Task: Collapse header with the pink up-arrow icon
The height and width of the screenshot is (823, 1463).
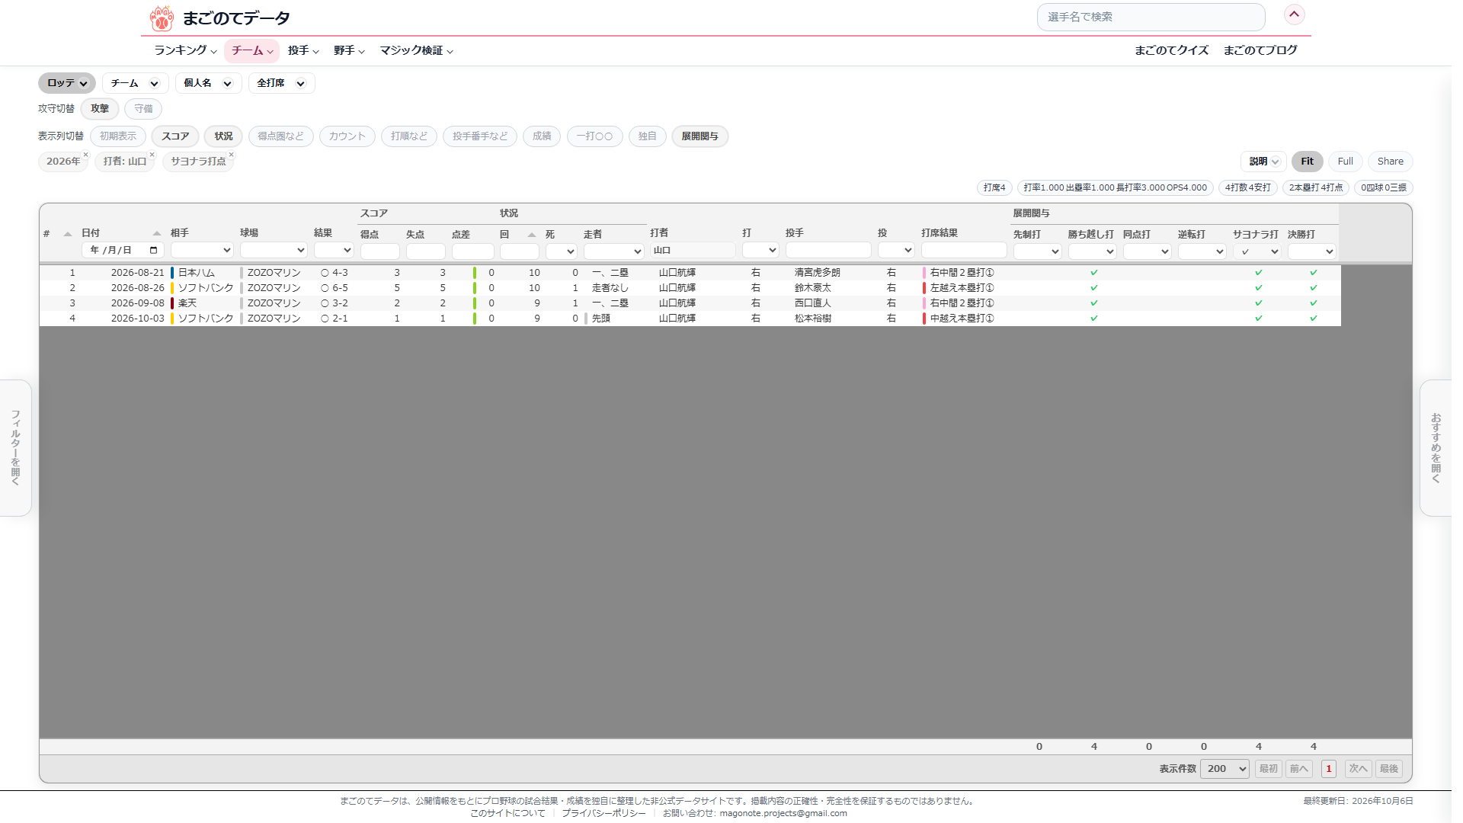Action: point(1294,14)
